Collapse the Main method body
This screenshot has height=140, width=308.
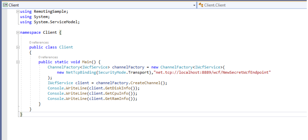click(18, 62)
